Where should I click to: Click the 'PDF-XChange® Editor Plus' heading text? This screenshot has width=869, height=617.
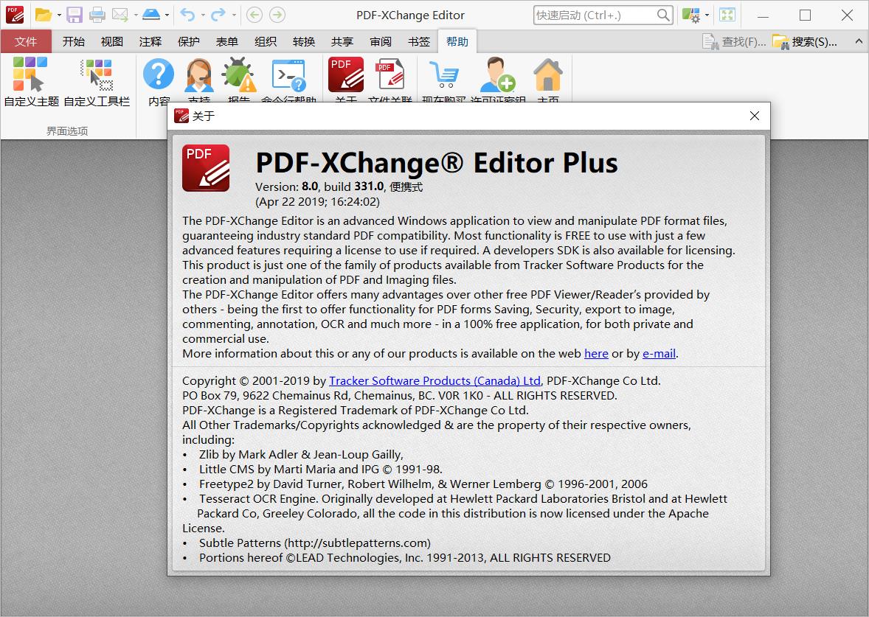point(436,163)
